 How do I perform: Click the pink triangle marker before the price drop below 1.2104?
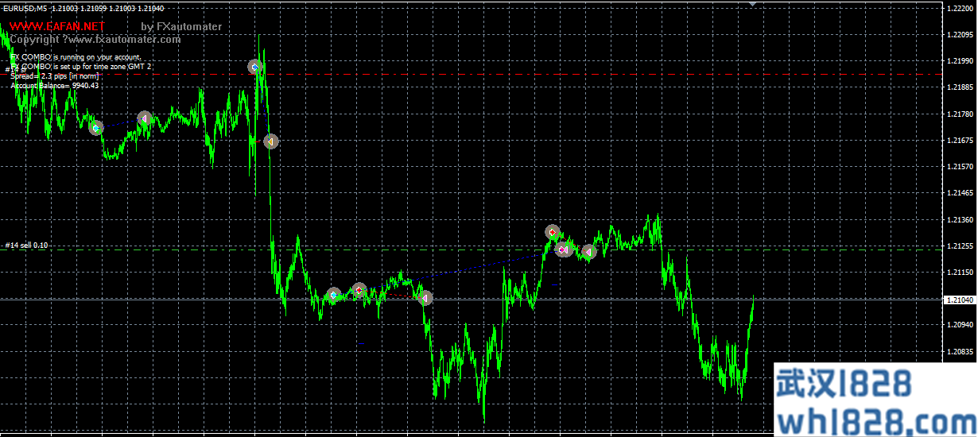click(425, 298)
